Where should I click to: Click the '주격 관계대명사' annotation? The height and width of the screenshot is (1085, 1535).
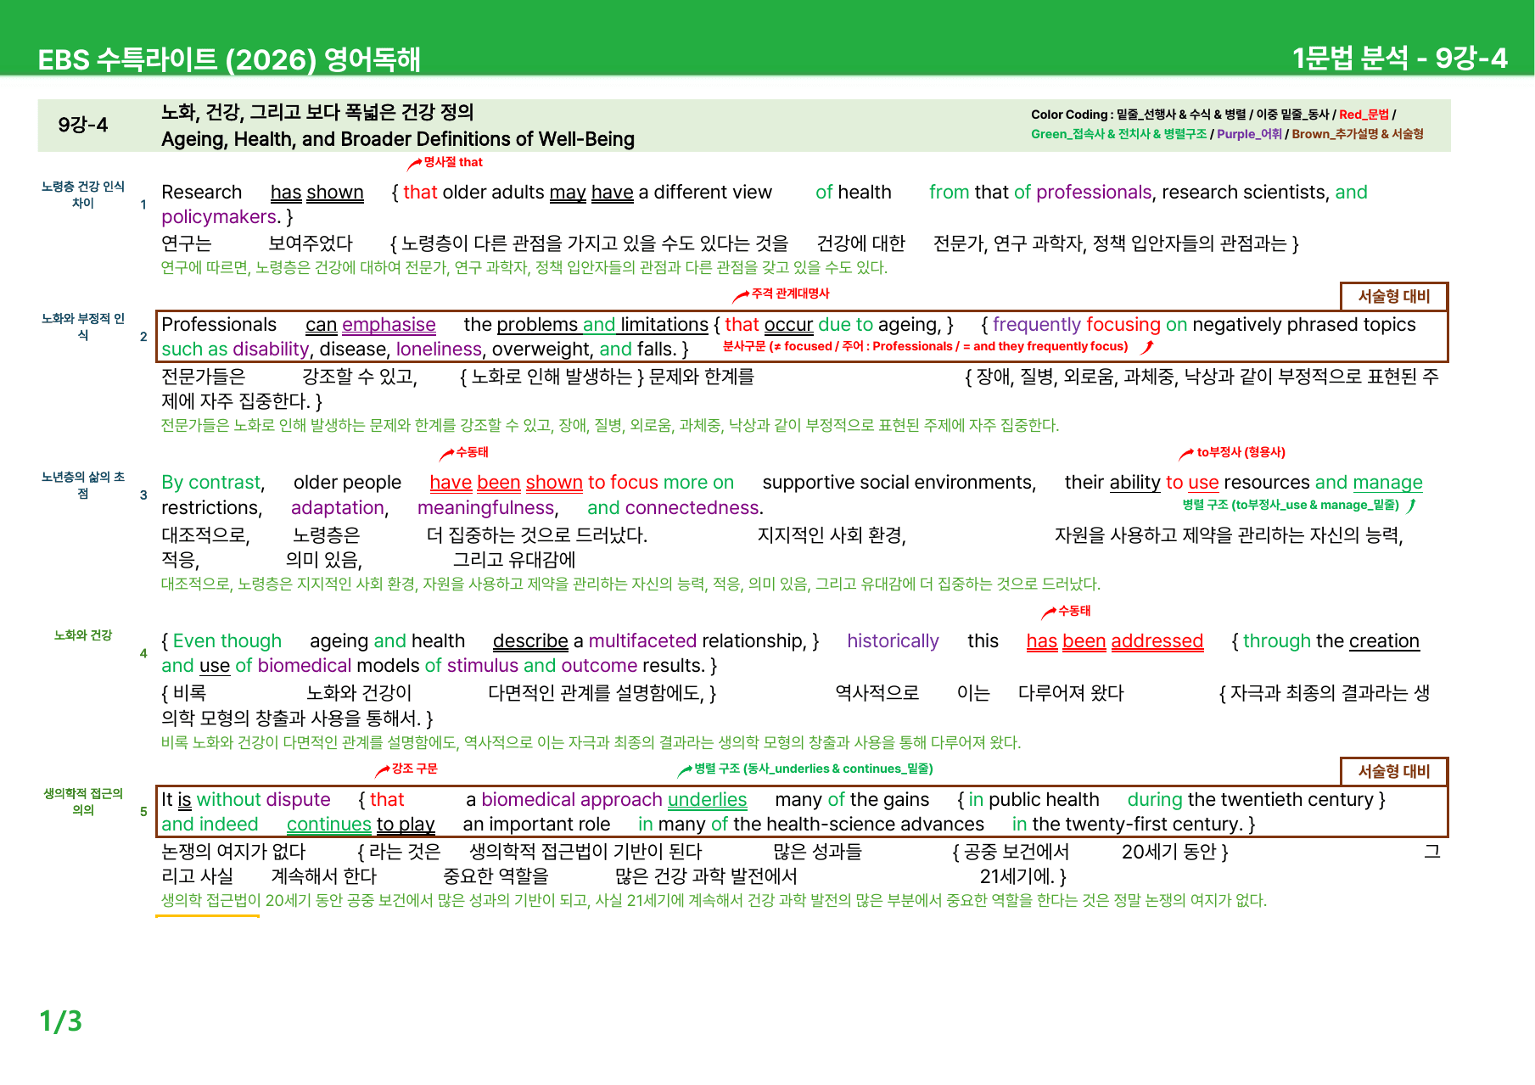tap(790, 294)
